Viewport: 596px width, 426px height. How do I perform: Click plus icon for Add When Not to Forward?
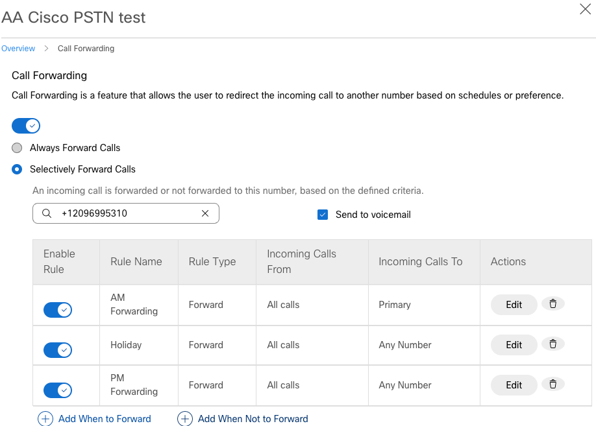click(185, 419)
